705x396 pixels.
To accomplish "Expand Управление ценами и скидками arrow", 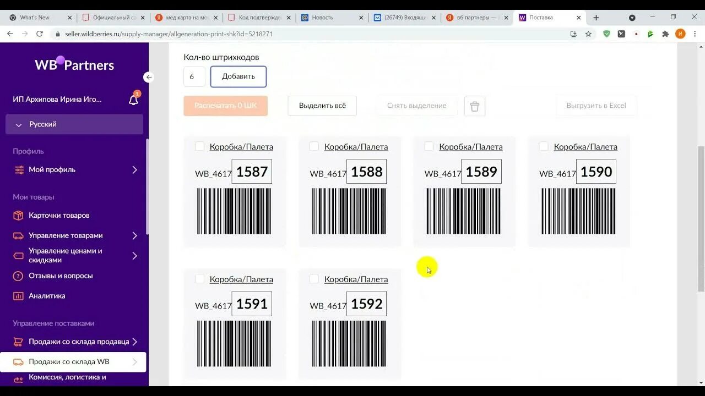I will point(134,256).
